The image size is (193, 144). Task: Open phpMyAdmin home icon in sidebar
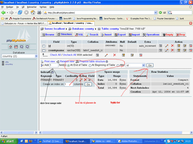10,47
